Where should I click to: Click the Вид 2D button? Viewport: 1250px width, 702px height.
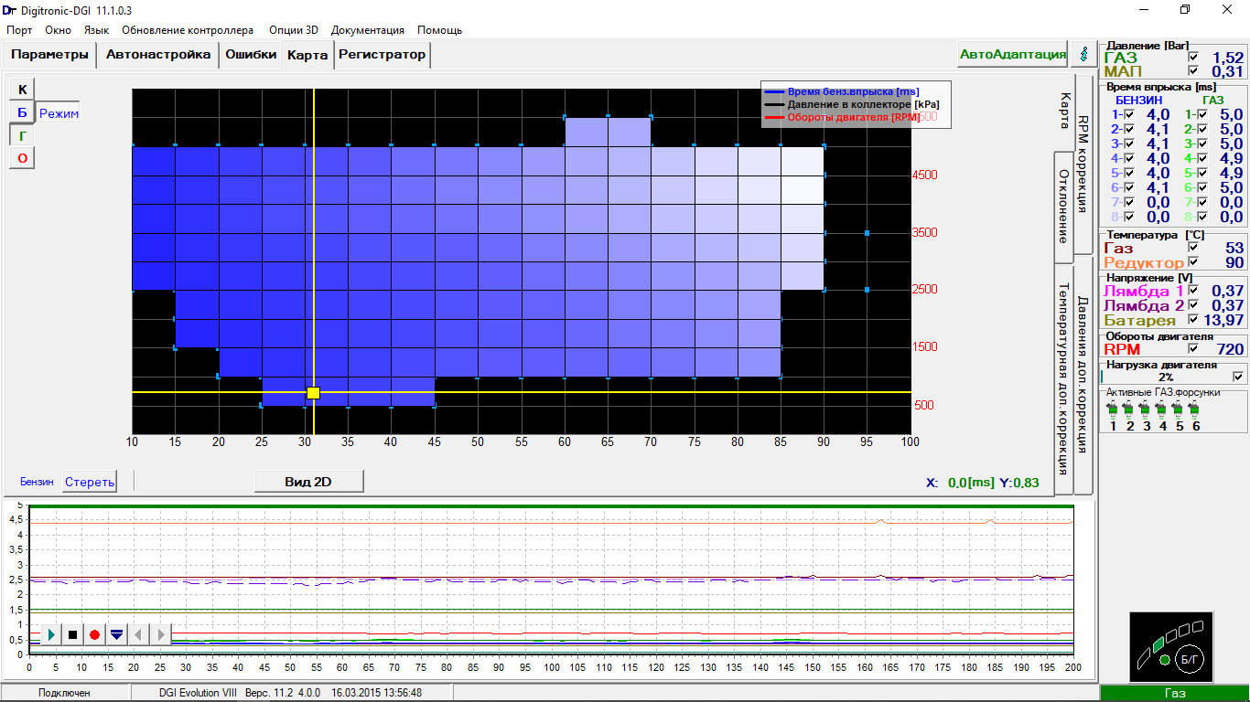coord(308,482)
